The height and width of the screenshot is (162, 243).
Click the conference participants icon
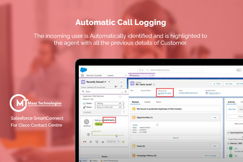coord(103,142)
